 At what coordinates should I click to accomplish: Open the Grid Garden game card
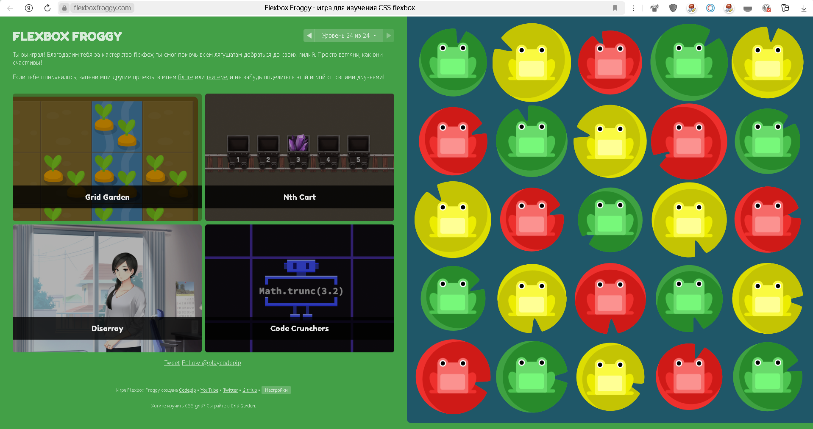[x=107, y=157]
